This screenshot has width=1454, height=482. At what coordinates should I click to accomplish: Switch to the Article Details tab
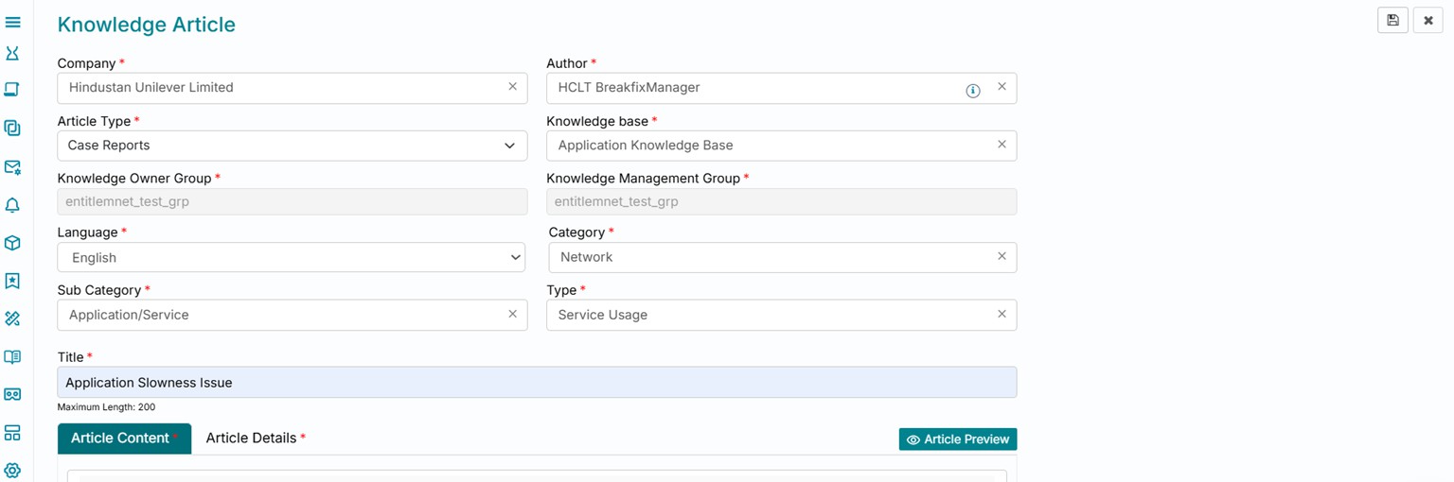[x=251, y=439]
